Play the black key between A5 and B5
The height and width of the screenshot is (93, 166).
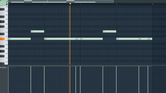click(x=2, y=17)
